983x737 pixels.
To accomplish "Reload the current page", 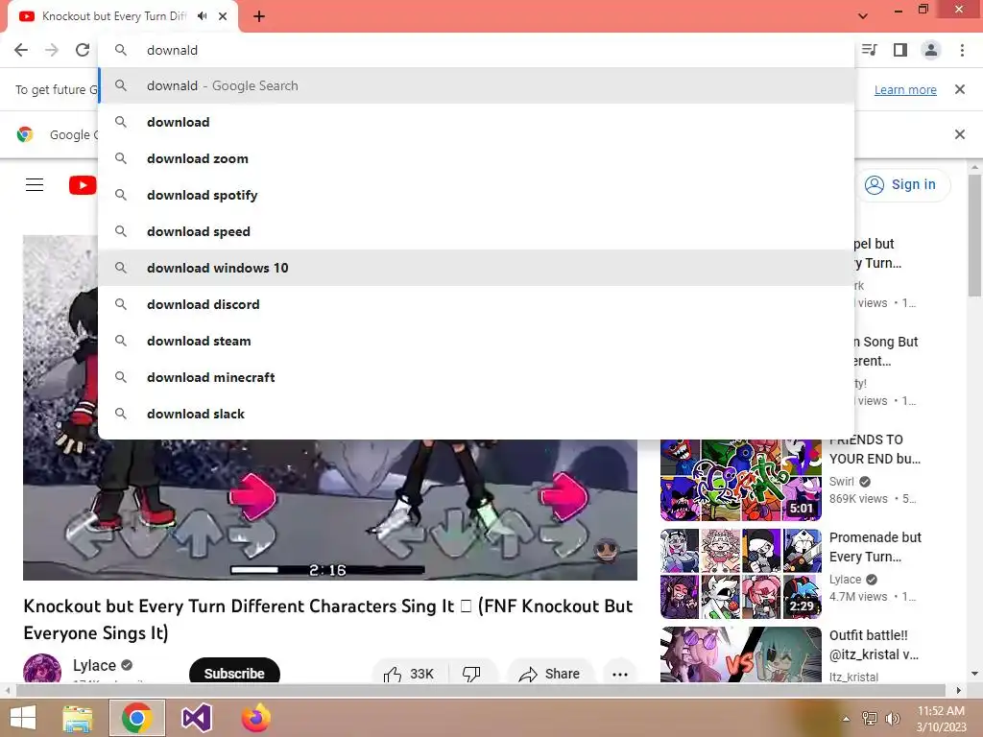I will [83, 50].
